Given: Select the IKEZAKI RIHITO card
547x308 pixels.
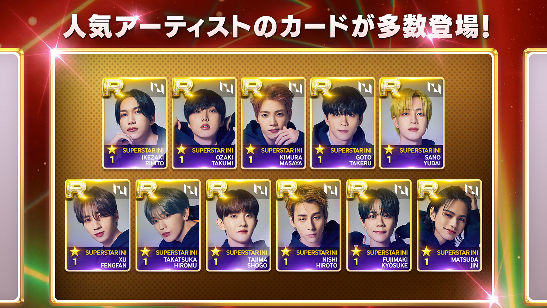Looking at the screenshot, I should click(135, 123).
